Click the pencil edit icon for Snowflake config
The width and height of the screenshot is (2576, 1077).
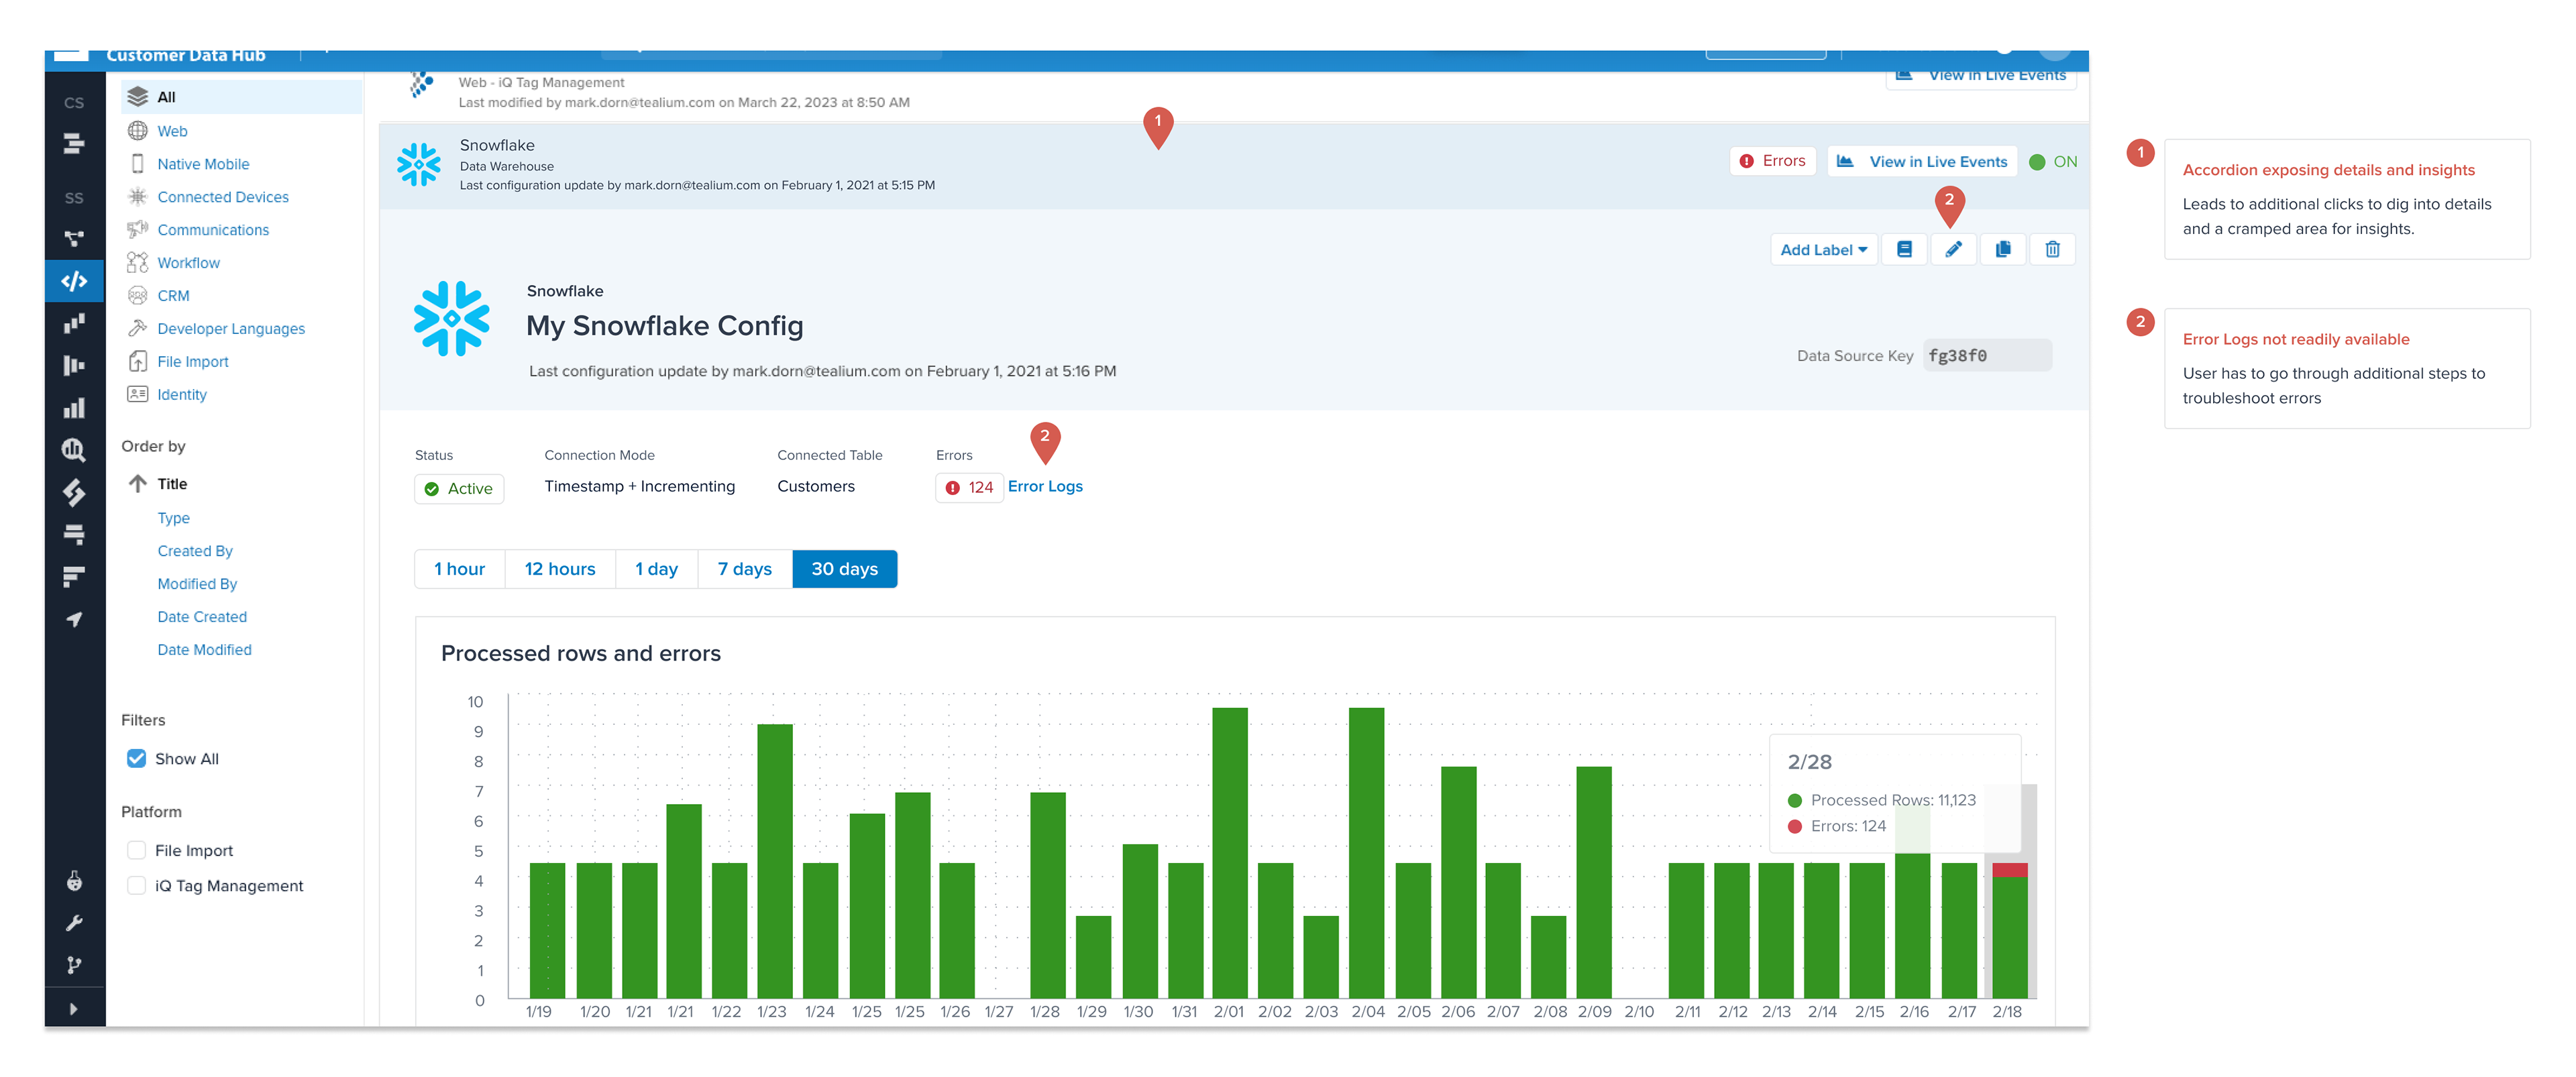(1953, 249)
